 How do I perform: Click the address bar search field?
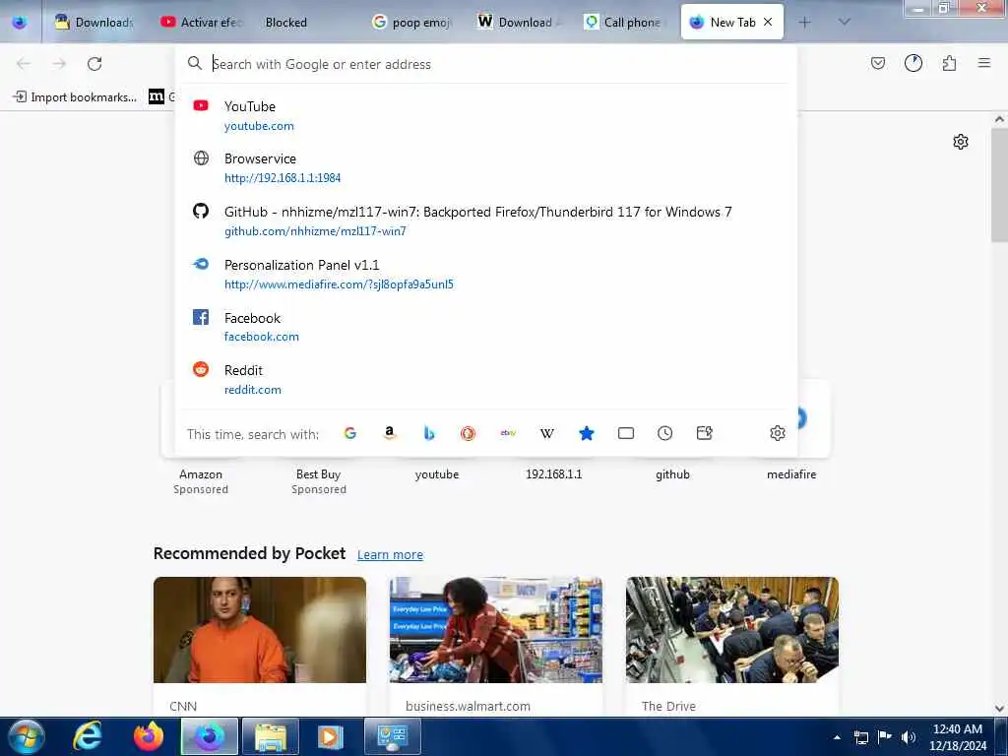point(486,64)
